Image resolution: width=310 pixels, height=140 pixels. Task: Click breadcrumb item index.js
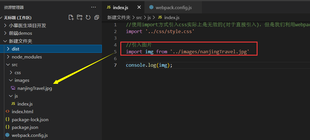(x=172, y=17)
